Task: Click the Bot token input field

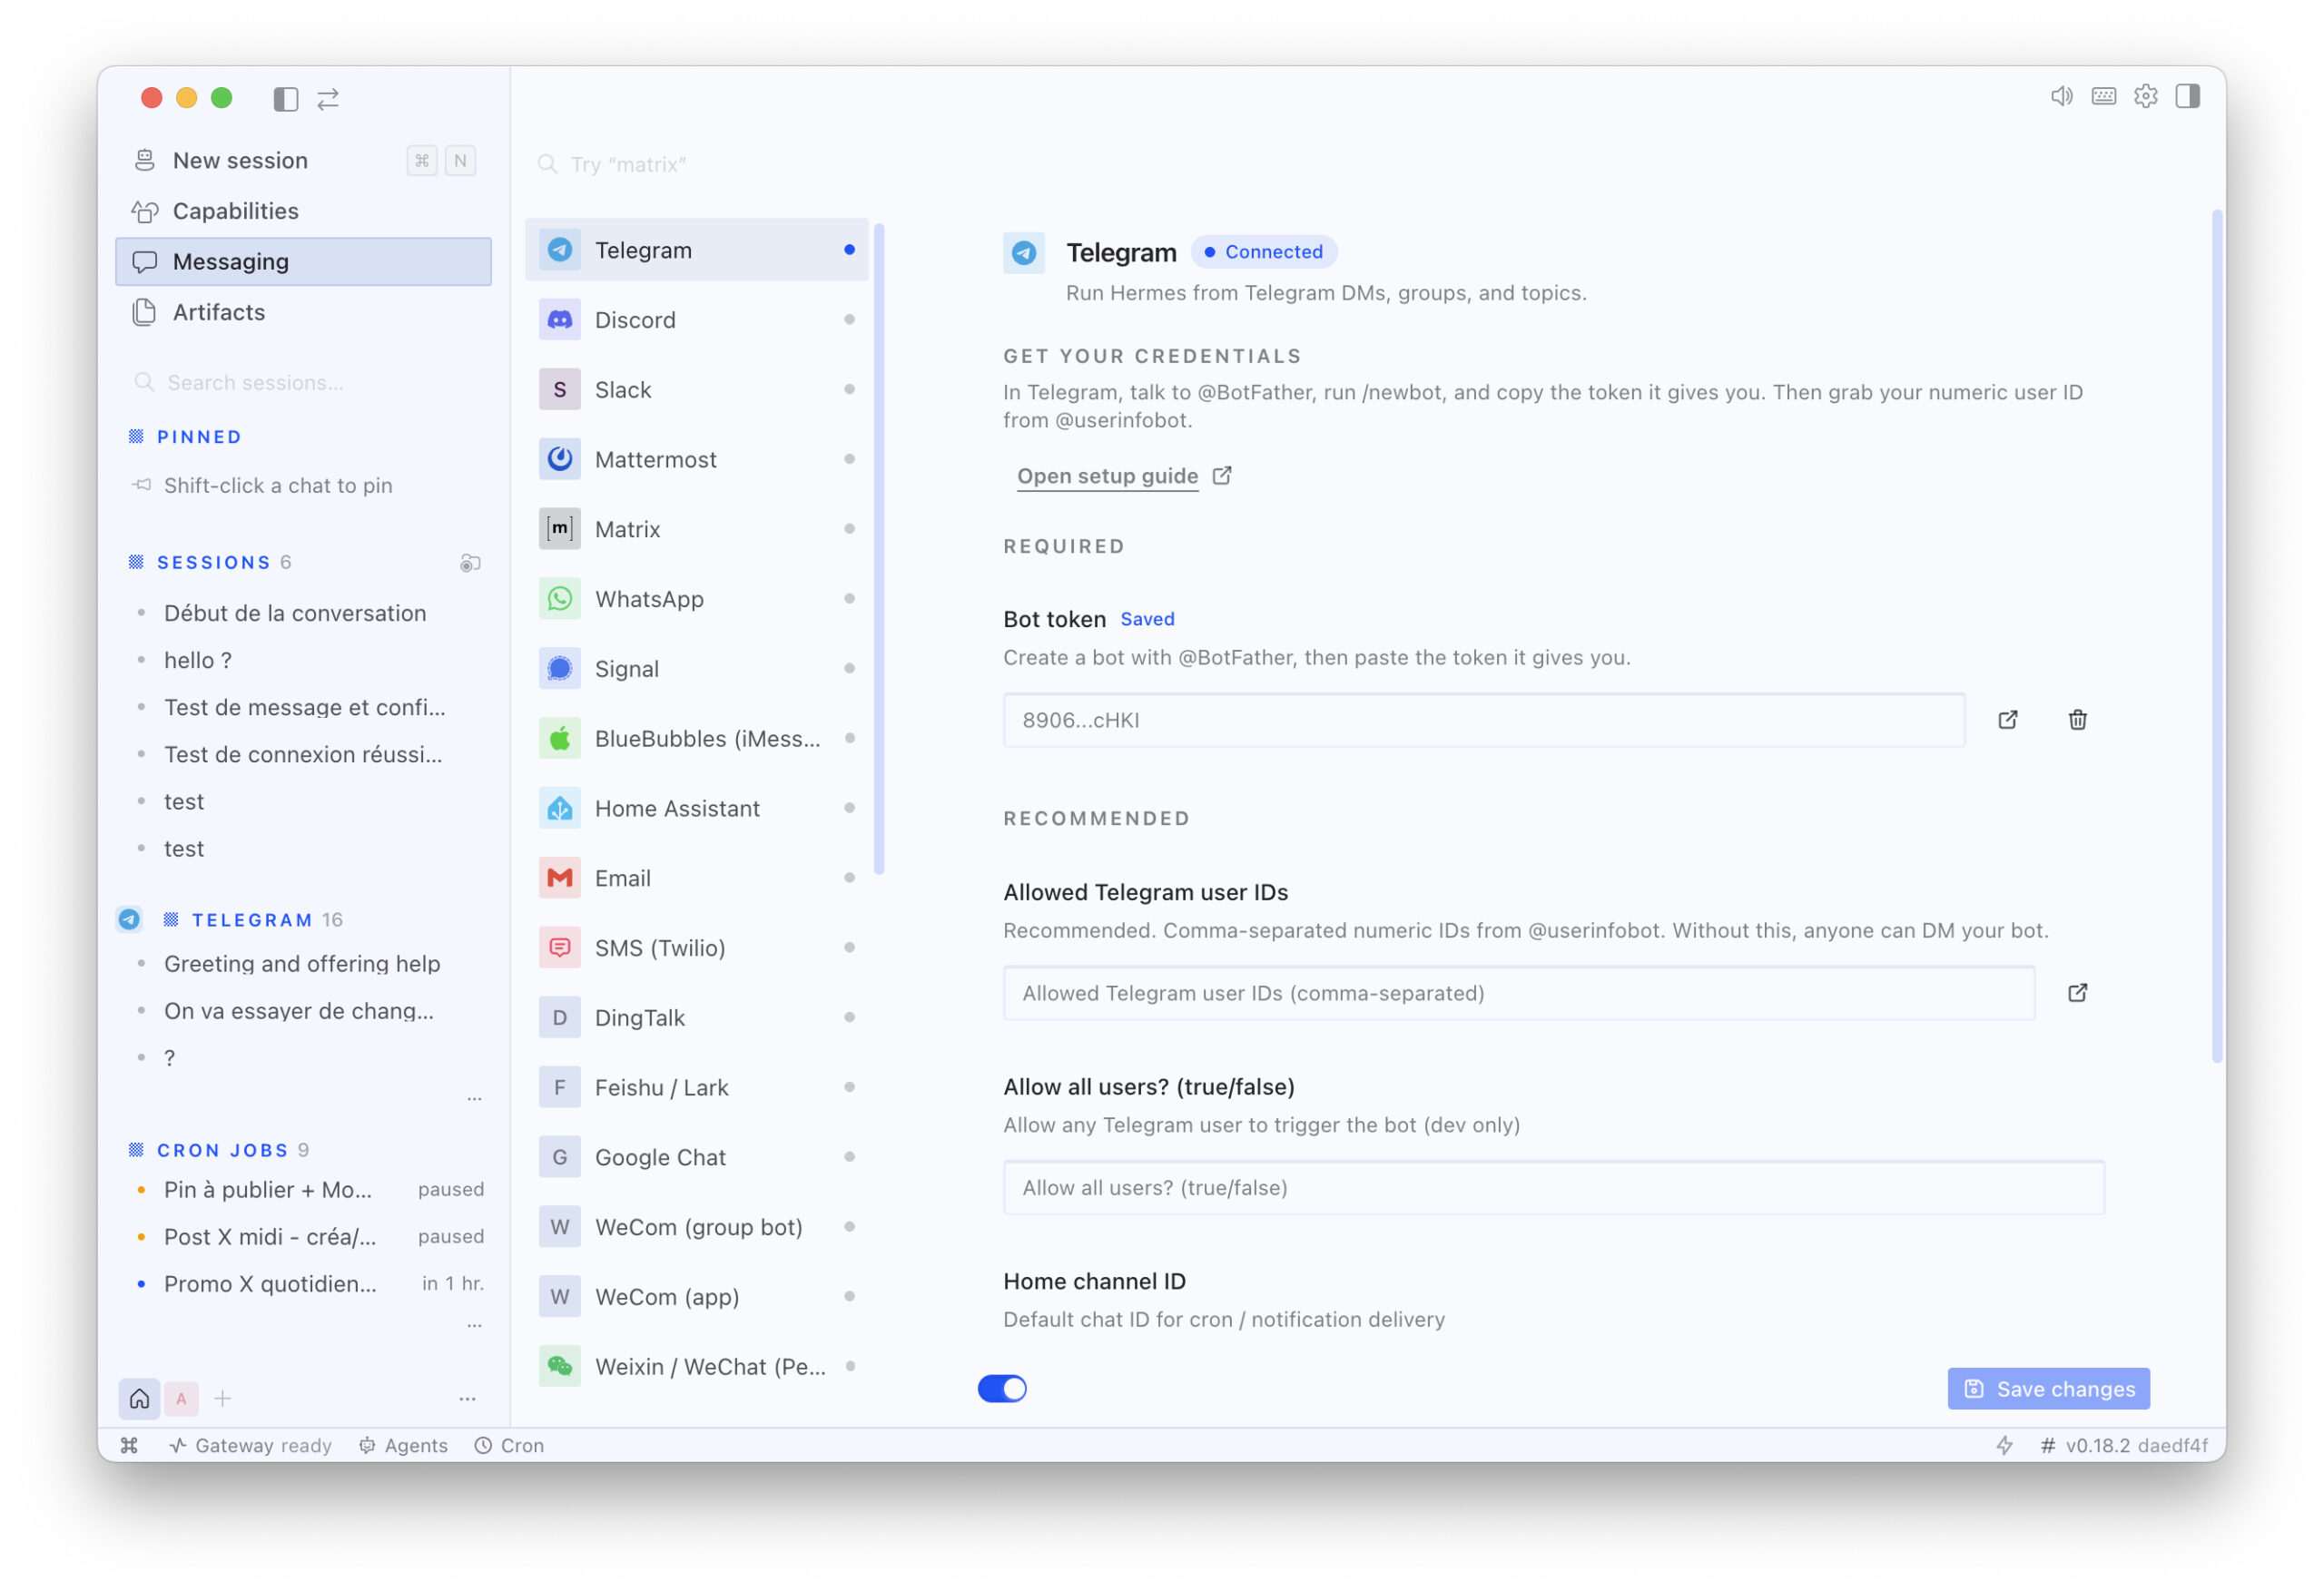Action: pos(1484,720)
